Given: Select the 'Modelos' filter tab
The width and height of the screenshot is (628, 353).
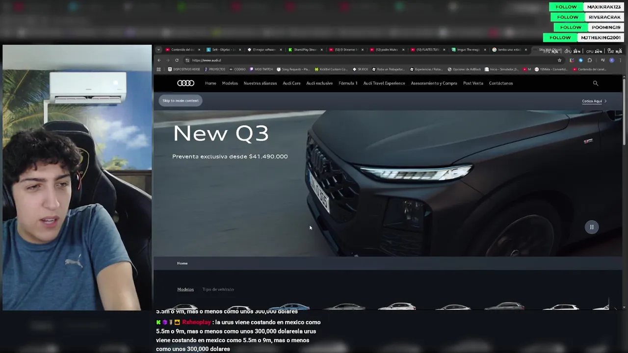Looking at the screenshot, I should click(x=185, y=289).
